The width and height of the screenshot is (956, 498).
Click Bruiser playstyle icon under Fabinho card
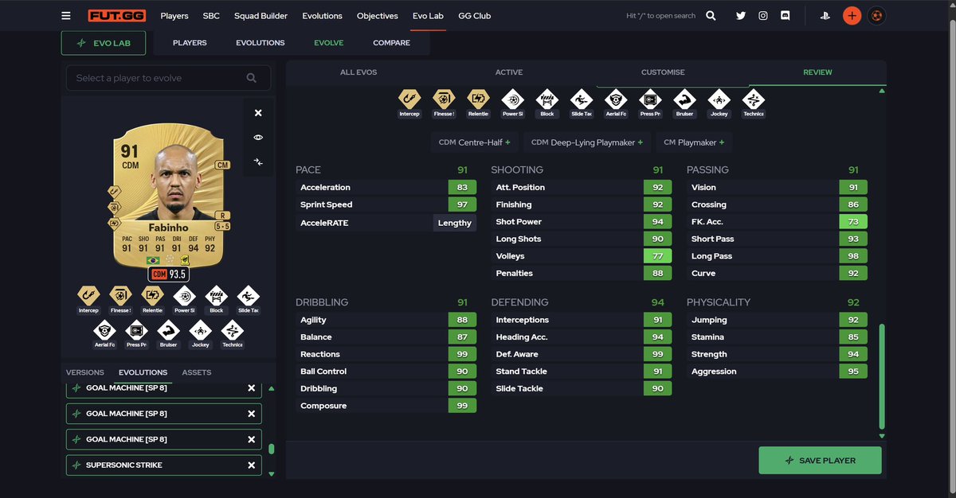pyautogui.click(x=168, y=330)
